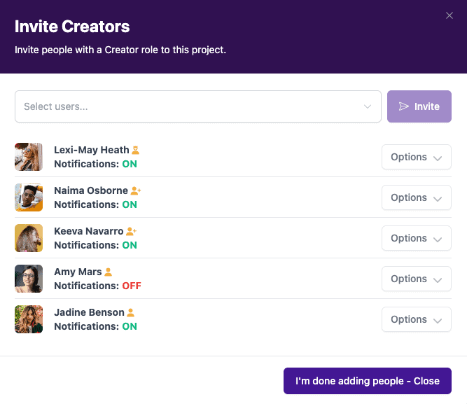Click the paper-plane Invite button
Viewport: 467px width, 404px height.
tap(419, 106)
